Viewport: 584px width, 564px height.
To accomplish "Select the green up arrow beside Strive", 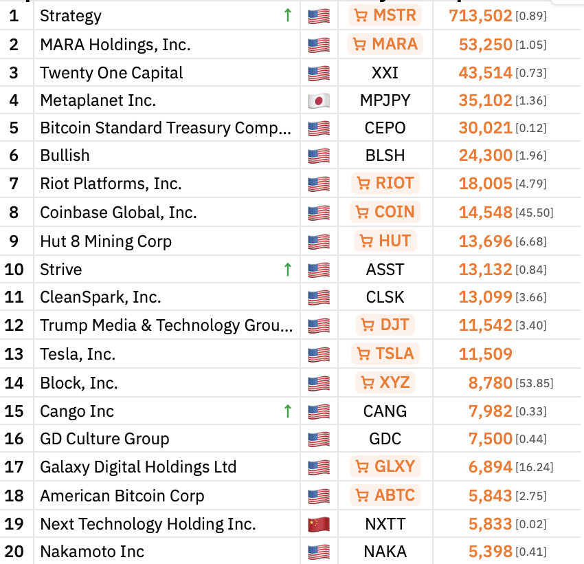I will [288, 269].
